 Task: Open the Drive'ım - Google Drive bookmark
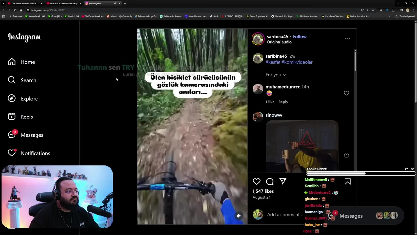146,16
